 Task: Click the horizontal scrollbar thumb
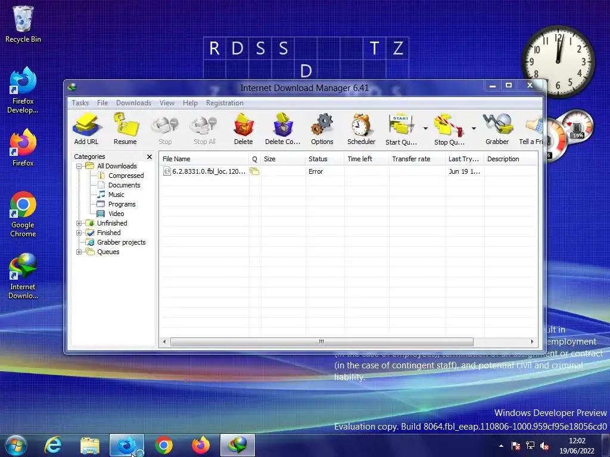pos(322,342)
